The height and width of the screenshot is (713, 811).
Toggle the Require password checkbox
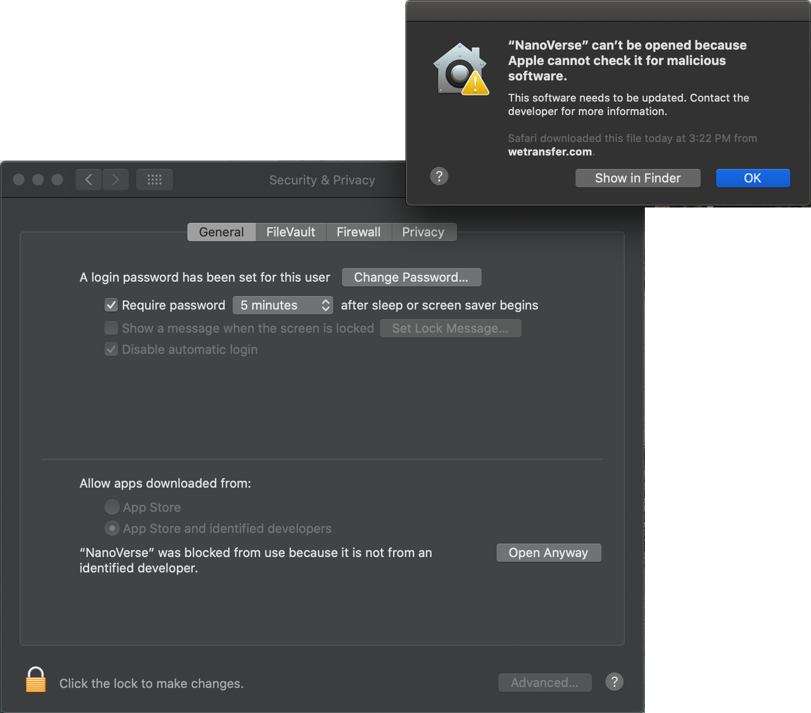click(111, 305)
